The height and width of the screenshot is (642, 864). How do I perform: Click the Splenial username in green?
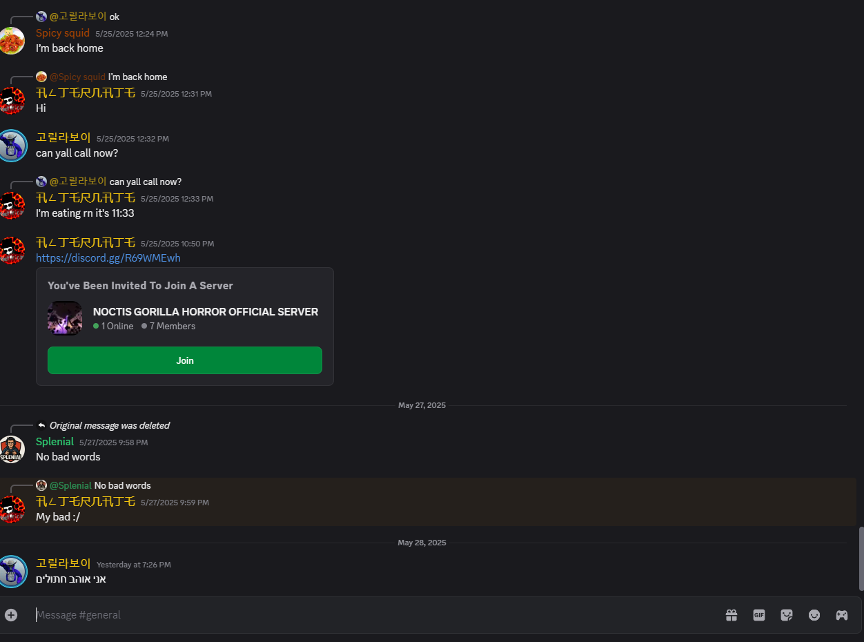[x=55, y=442]
